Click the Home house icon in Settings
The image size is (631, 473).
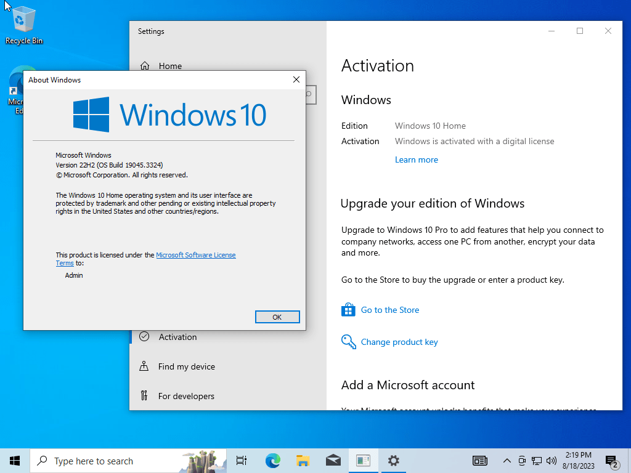[145, 65]
